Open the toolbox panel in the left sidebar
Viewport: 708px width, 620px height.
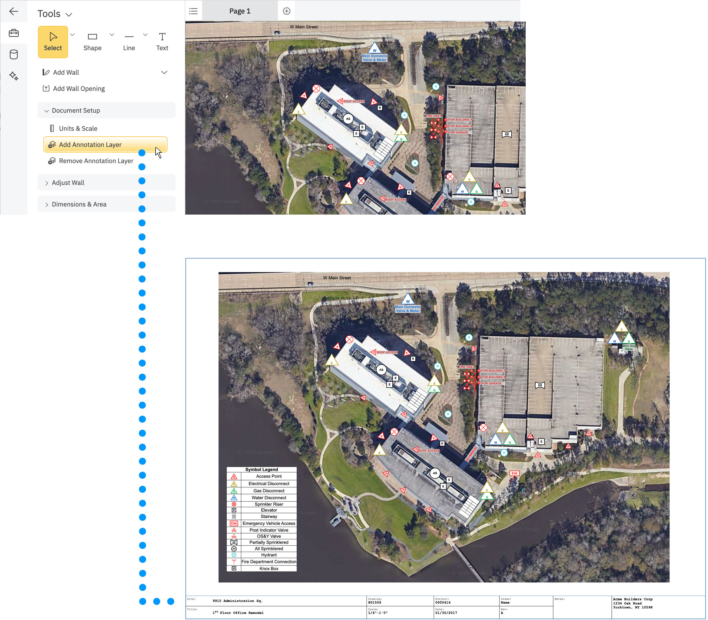pos(14,33)
